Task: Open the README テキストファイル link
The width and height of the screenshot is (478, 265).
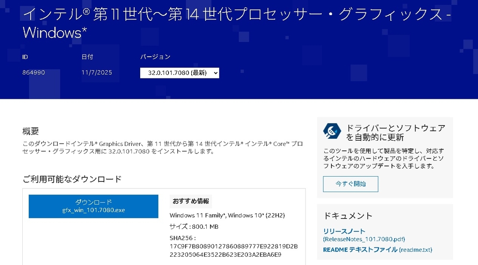Action: pos(378,249)
